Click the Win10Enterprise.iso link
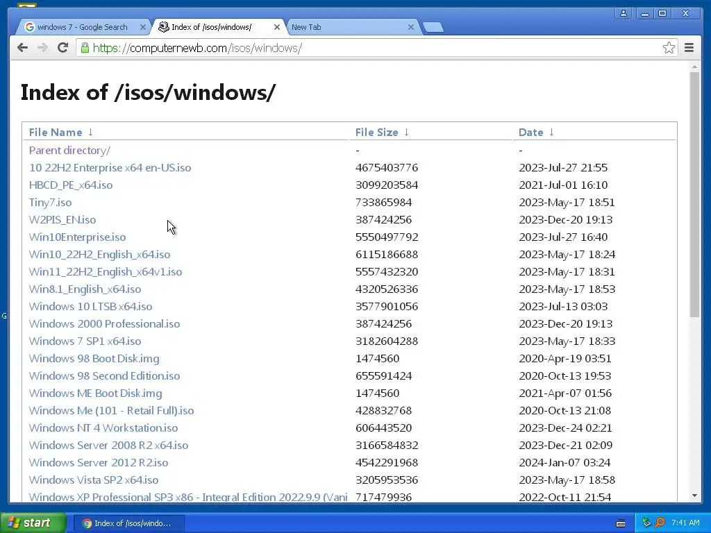Image resolution: width=711 pixels, height=533 pixels. click(77, 237)
